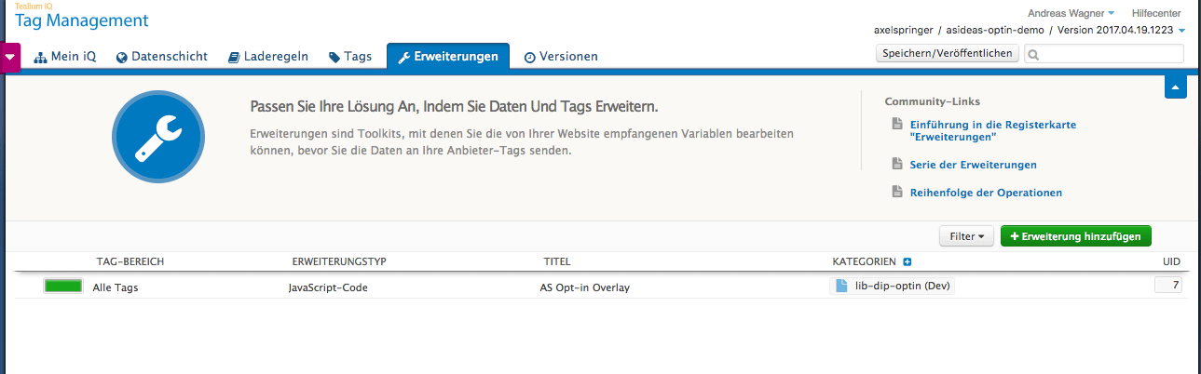Click the document icon beside Serie der Erweiterungen
1201x374 pixels.
(x=897, y=165)
